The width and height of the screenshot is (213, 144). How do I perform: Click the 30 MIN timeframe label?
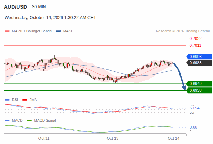pyautogui.click(x=39, y=7)
